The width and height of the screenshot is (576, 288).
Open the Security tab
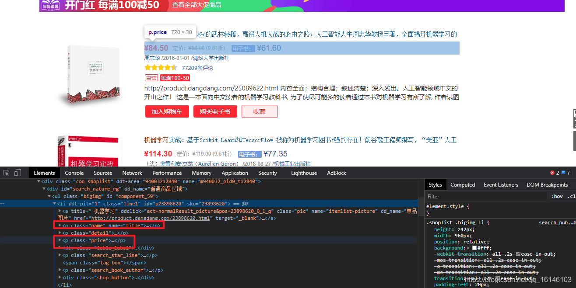tap(267, 173)
